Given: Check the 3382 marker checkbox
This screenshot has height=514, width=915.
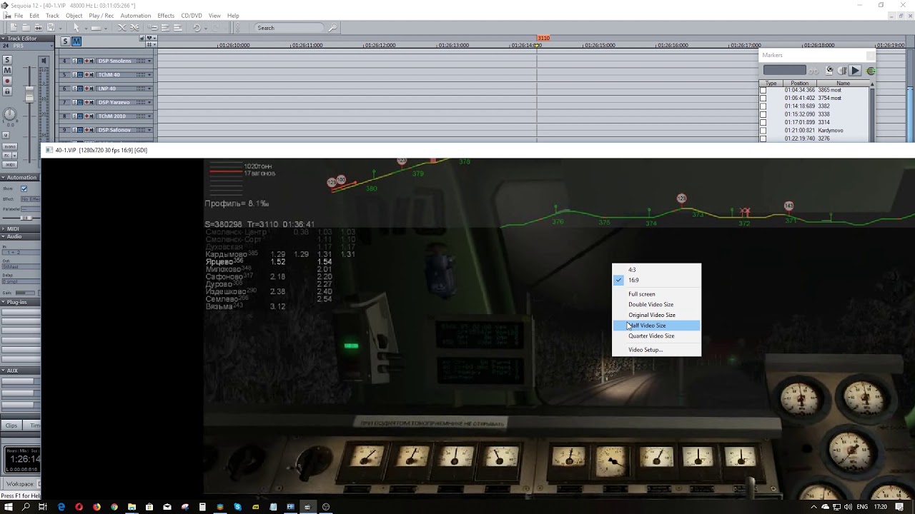Looking at the screenshot, I should 763,106.
